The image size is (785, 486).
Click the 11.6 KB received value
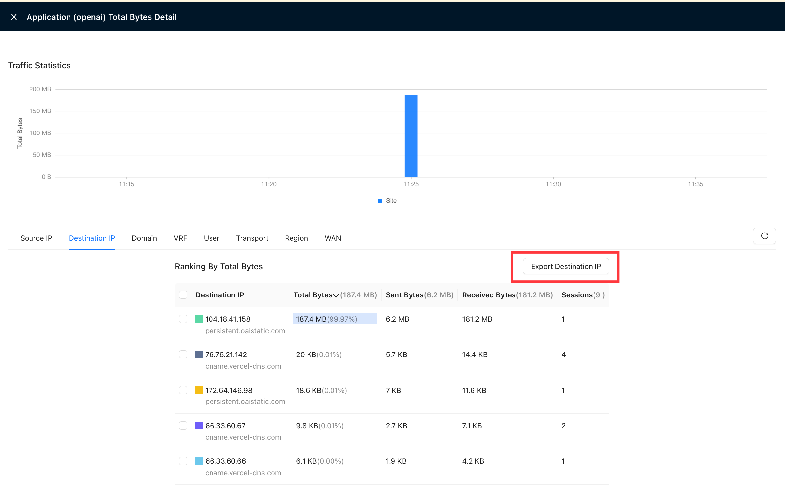coord(474,390)
